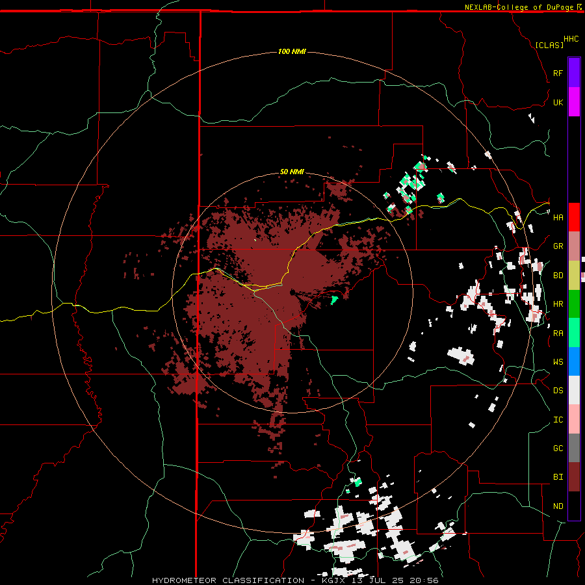Click the BI legend label
Viewport: 585px width, 585px height.
click(x=558, y=477)
